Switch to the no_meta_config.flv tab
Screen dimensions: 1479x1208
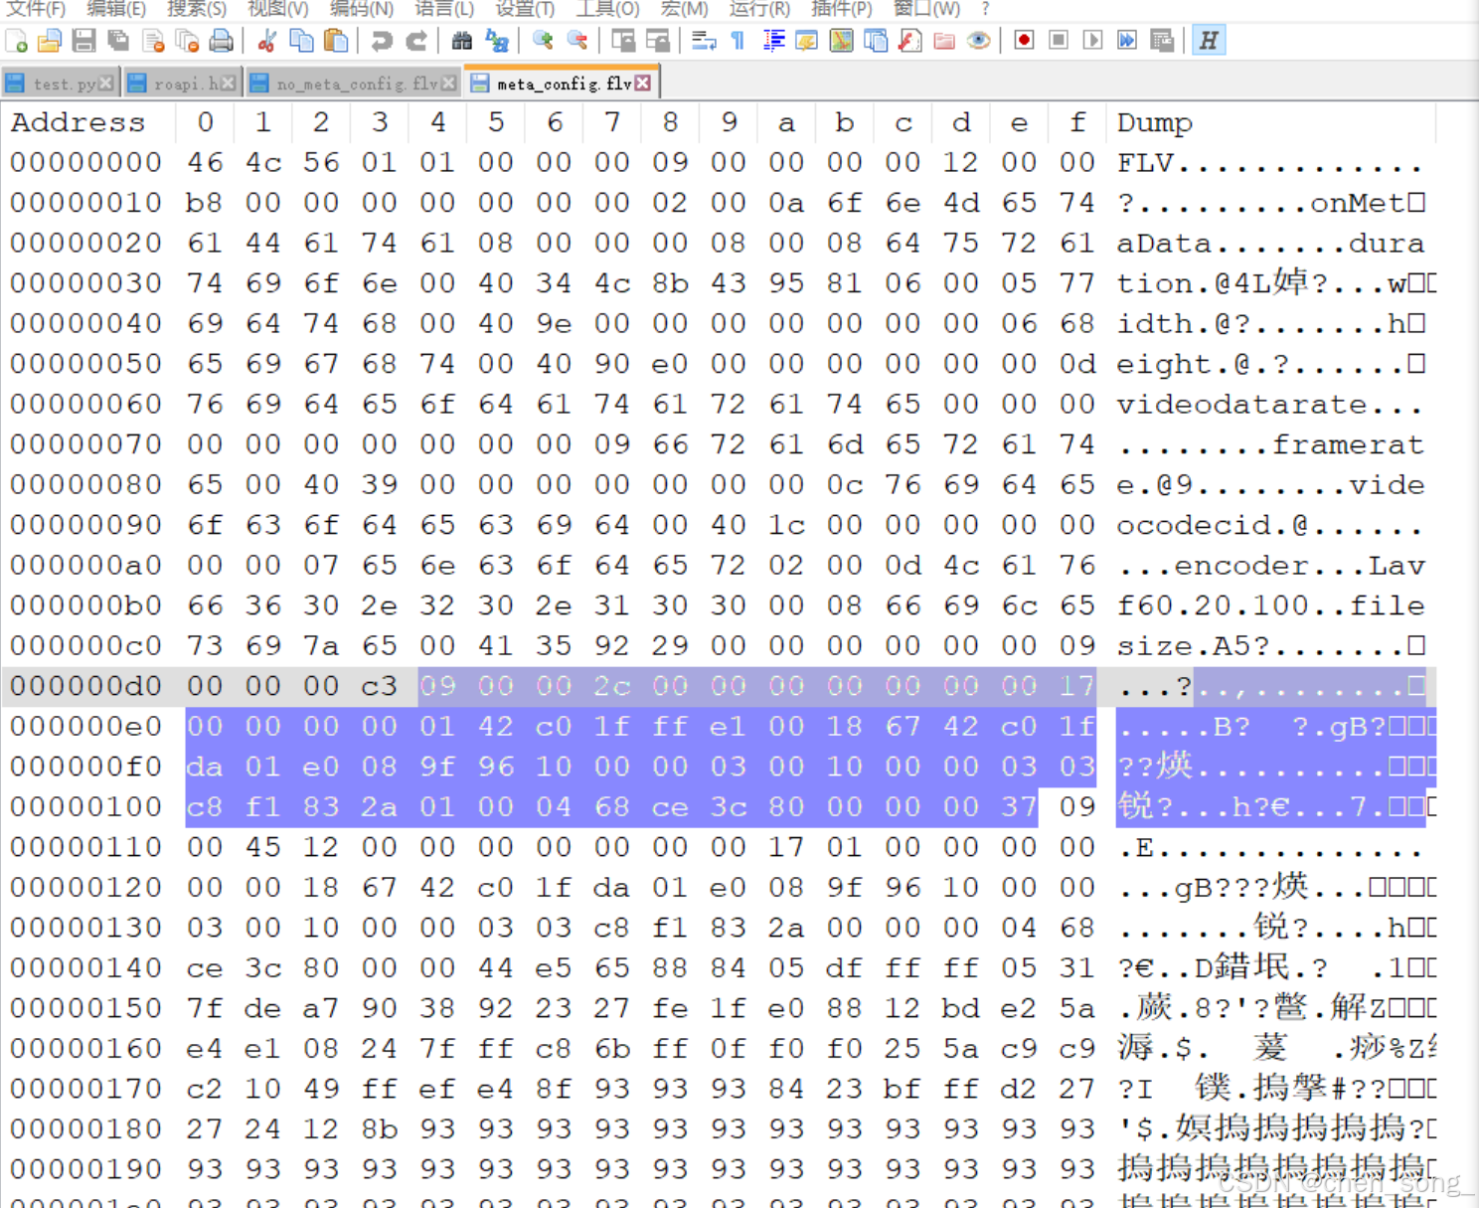[354, 84]
